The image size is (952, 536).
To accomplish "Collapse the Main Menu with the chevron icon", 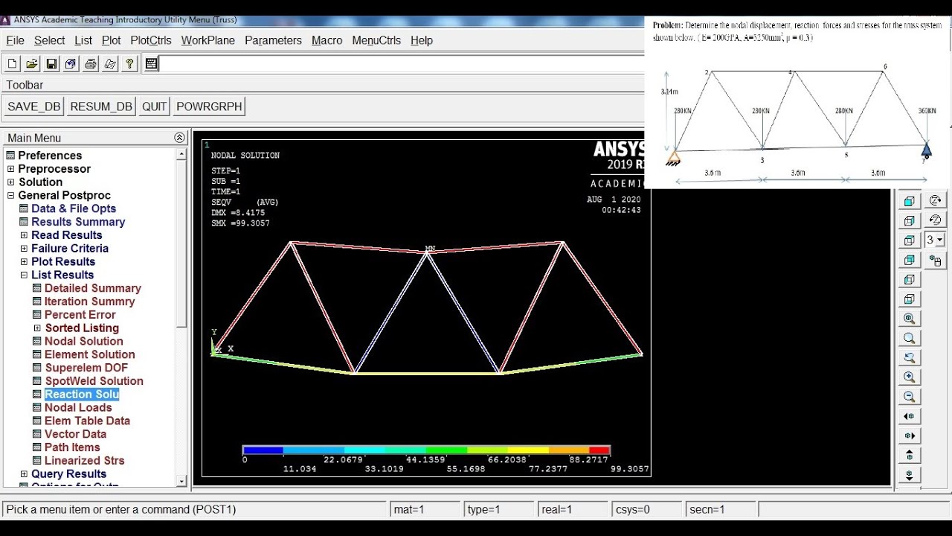I will coord(179,138).
